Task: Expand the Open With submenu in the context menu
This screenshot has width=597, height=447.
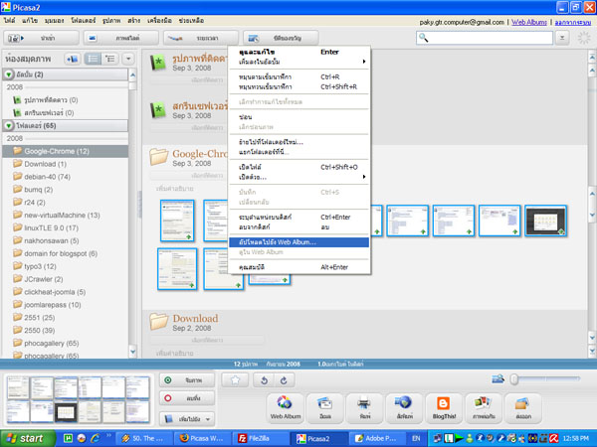Action: pos(298,177)
